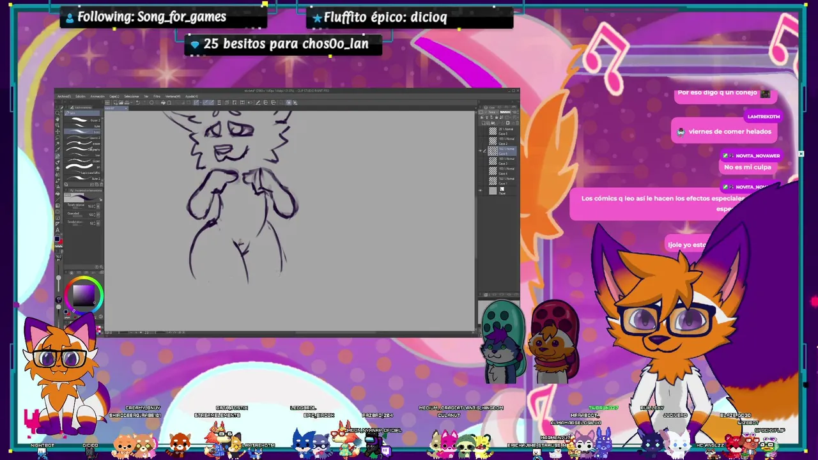Select the Hand move-canvas tool
Screen dimensions: 818x460
pyautogui.click(x=58, y=119)
